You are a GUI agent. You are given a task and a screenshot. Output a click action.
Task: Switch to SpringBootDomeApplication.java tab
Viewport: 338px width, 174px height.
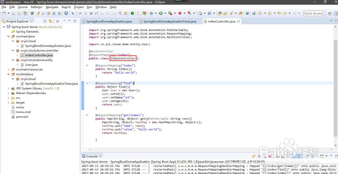pyautogui.click(x=107, y=22)
